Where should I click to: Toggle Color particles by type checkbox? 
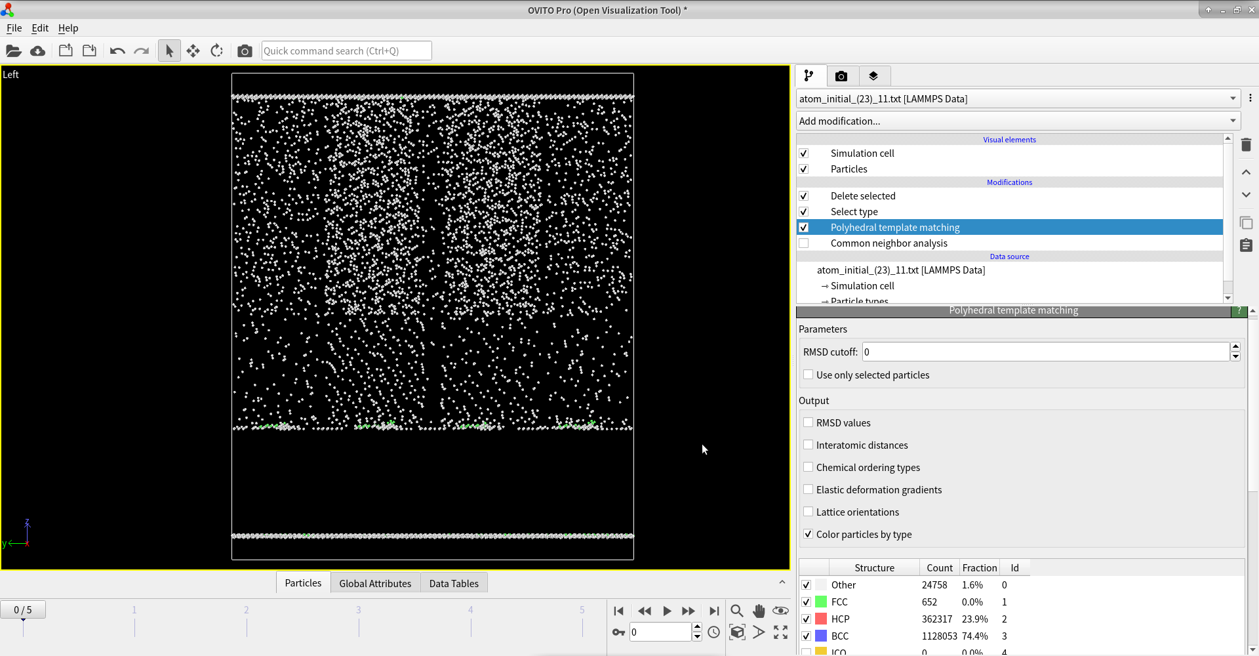coord(809,534)
